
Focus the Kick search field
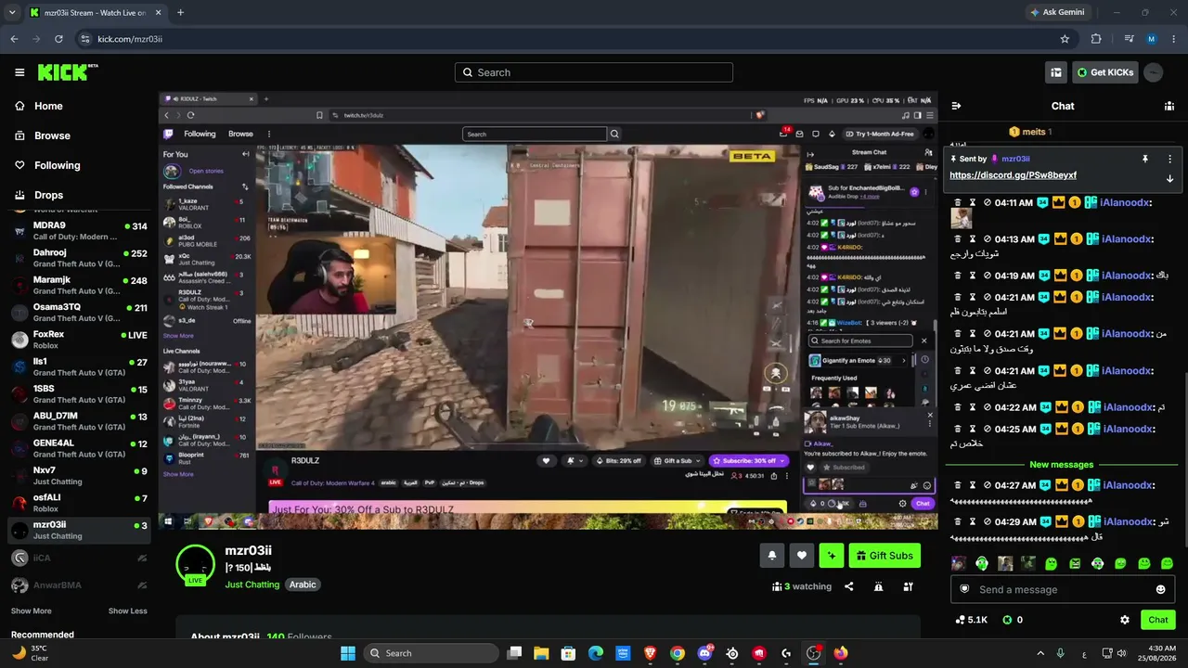coord(594,72)
